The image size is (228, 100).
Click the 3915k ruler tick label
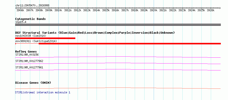coord(106,10)
